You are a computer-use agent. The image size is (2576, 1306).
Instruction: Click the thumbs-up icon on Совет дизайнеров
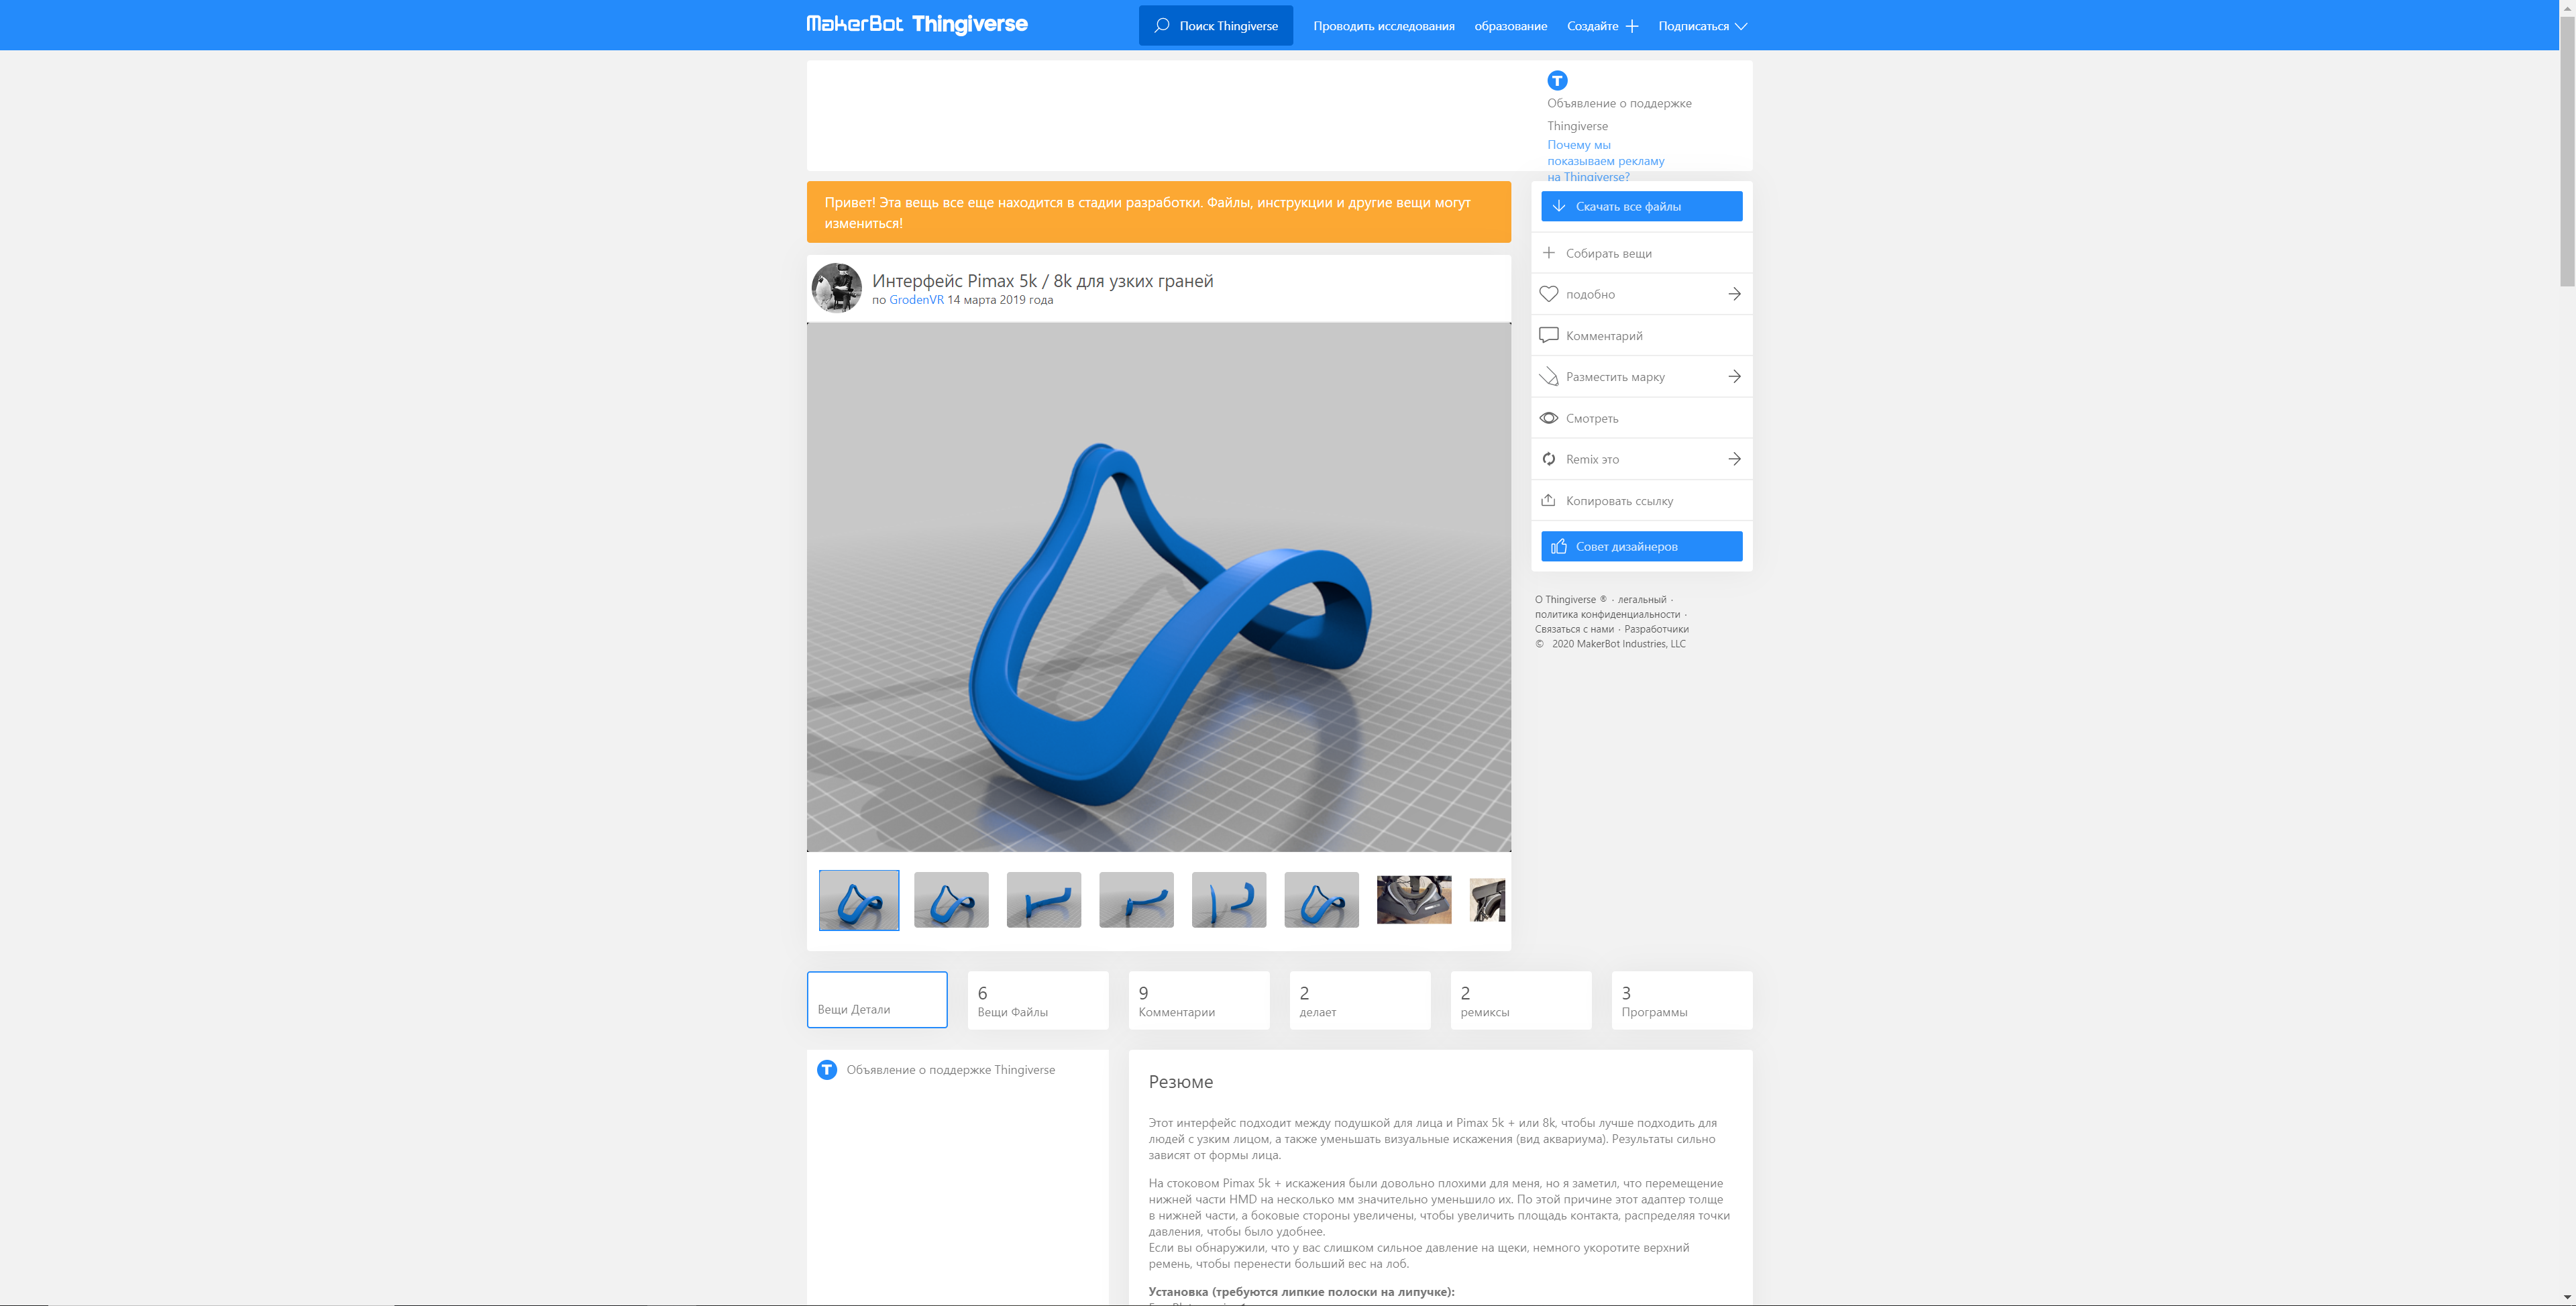tap(1558, 546)
